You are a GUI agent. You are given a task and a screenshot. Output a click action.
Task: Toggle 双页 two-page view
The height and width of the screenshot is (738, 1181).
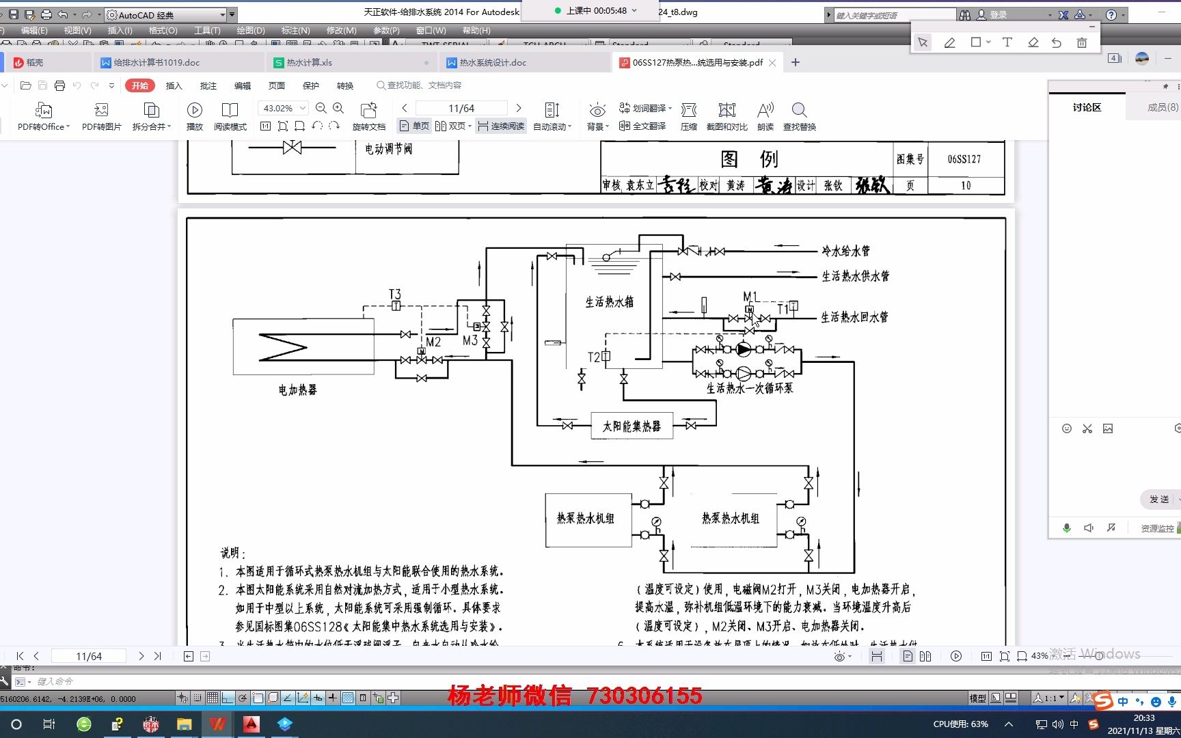(x=453, y=126)
